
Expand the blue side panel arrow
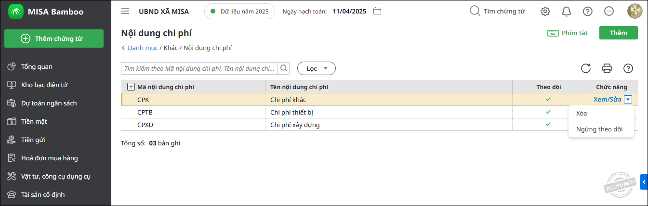(x=644, y=181)
